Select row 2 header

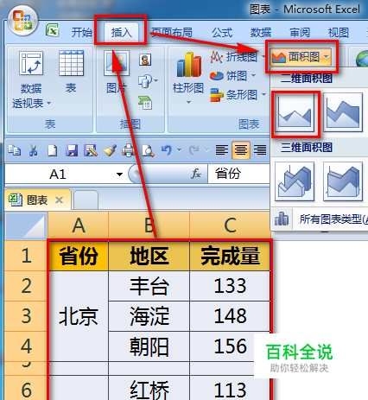[26, 286]
